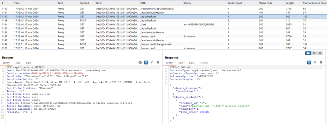Select history row 1146

pyautogui.click(x=163, y=32)
